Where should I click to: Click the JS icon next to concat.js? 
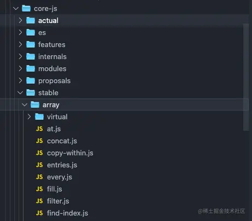click(x=39, y=141)
